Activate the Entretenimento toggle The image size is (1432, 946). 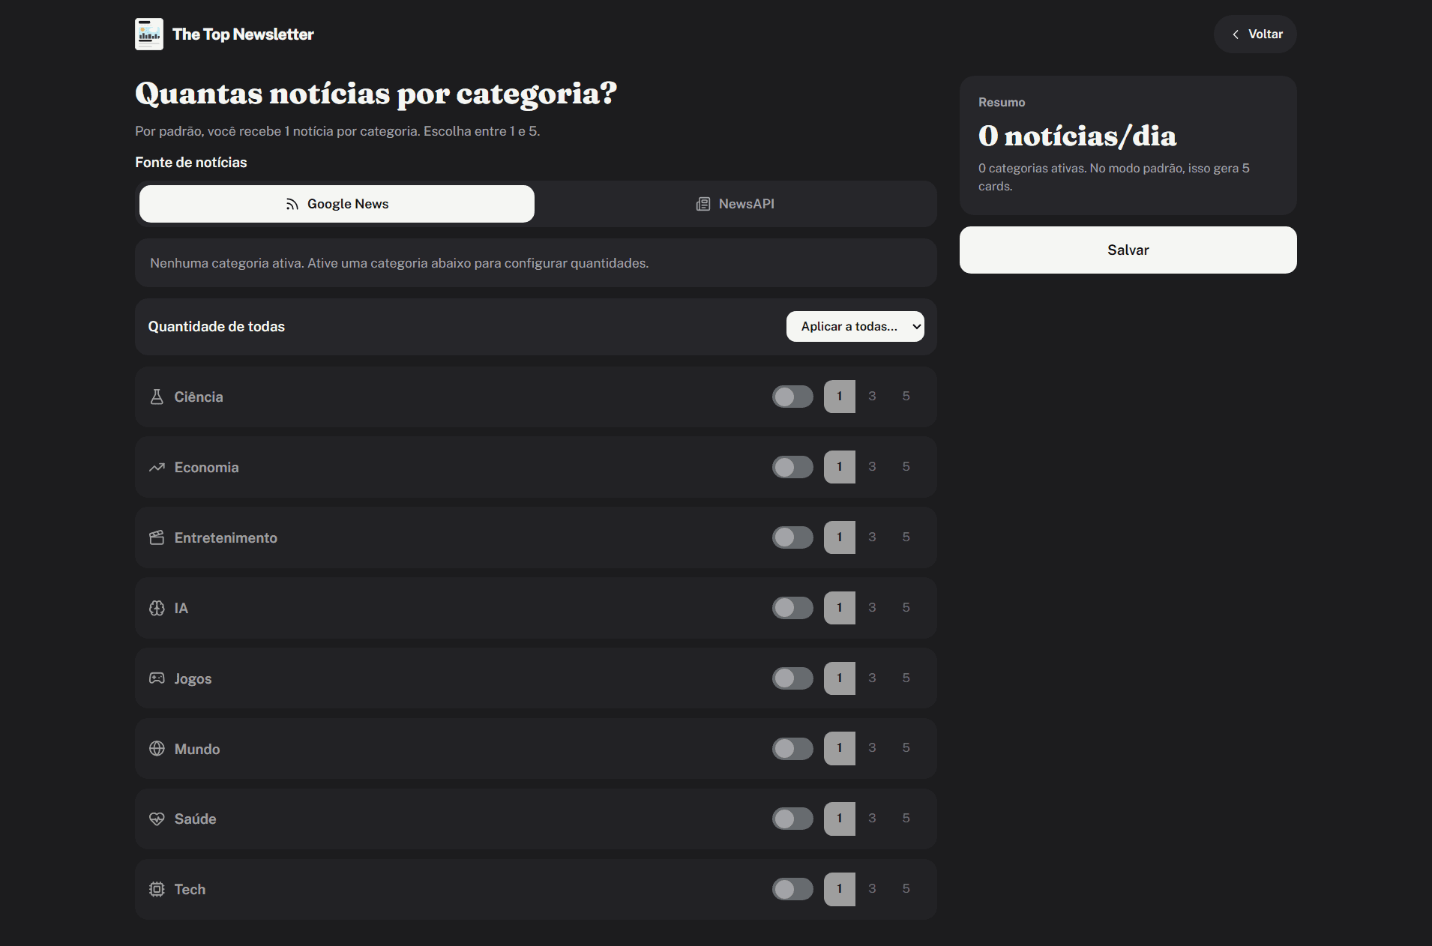coord(792,537)
